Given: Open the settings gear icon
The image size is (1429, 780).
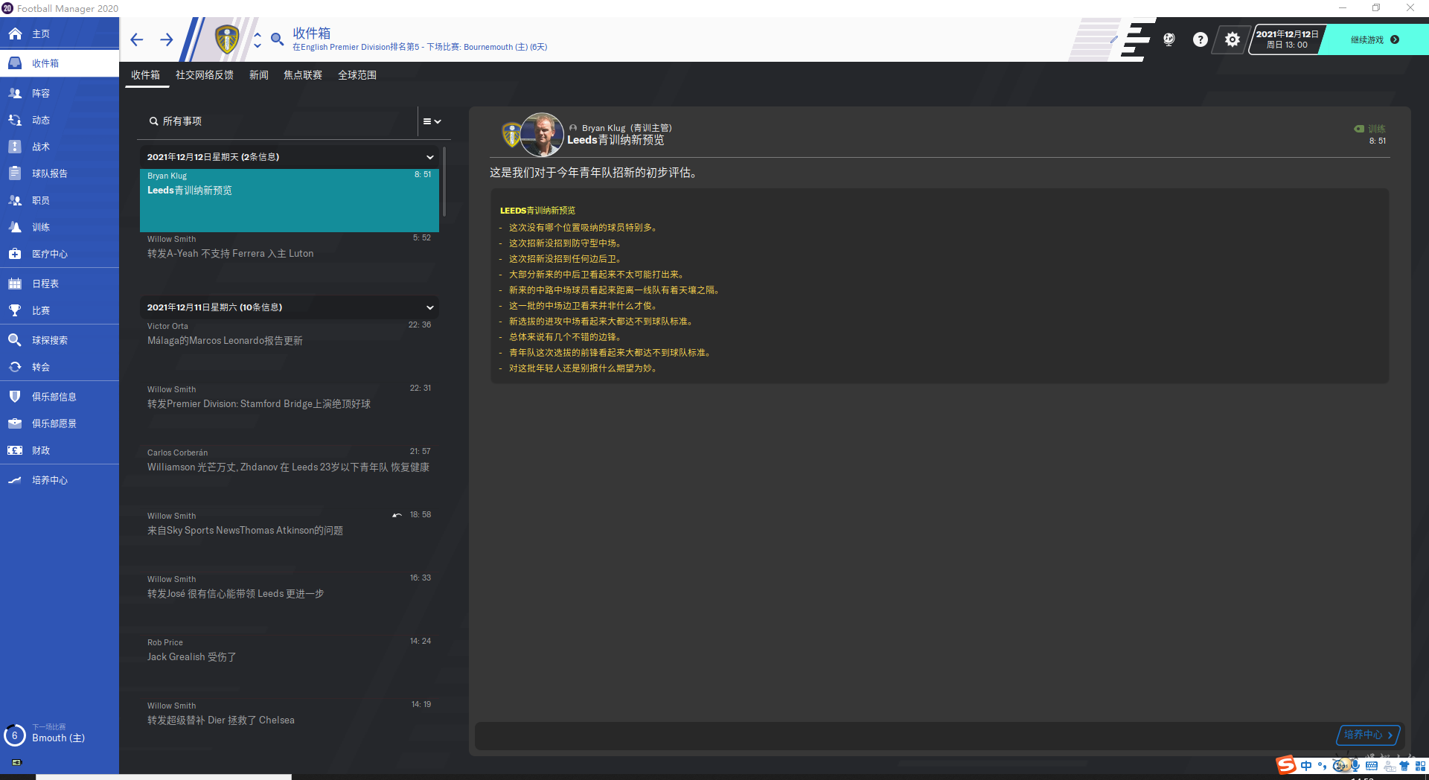Looking at the screenshot, I should tap(1233, 39).
